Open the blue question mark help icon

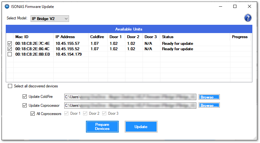click(x=248, y=18)
